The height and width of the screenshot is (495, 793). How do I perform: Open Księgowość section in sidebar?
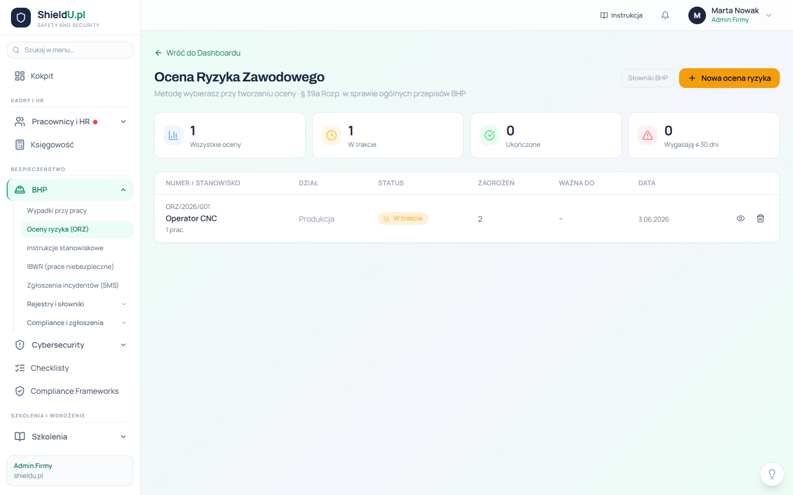[70, 145]
